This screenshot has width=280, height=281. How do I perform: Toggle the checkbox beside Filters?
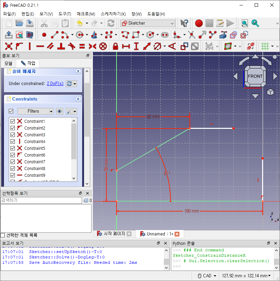pos(11,111)
